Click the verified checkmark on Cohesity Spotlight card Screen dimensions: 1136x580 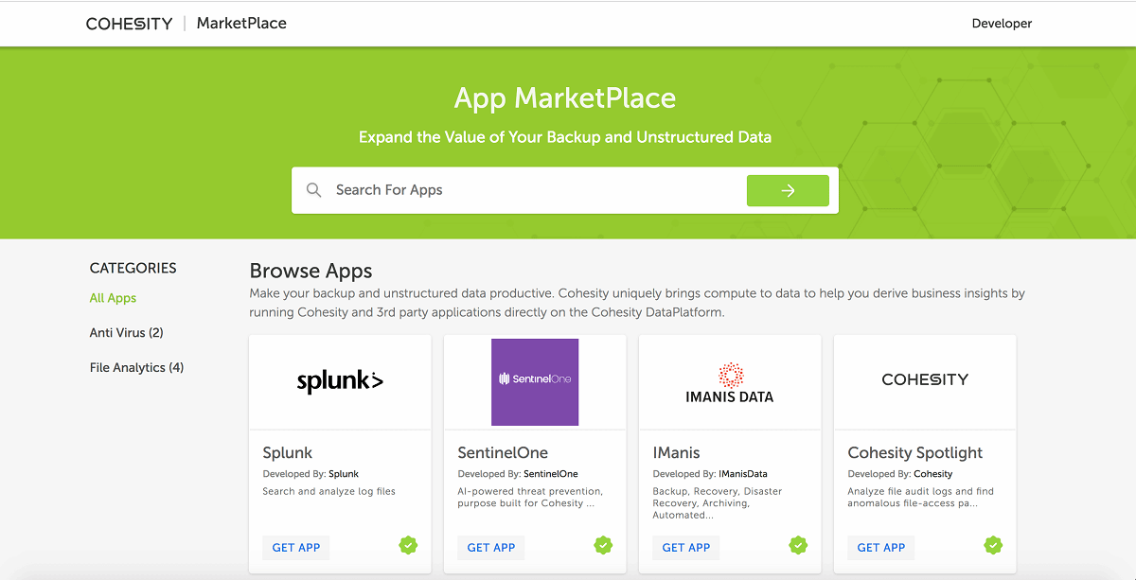click(x=993, y=545)
